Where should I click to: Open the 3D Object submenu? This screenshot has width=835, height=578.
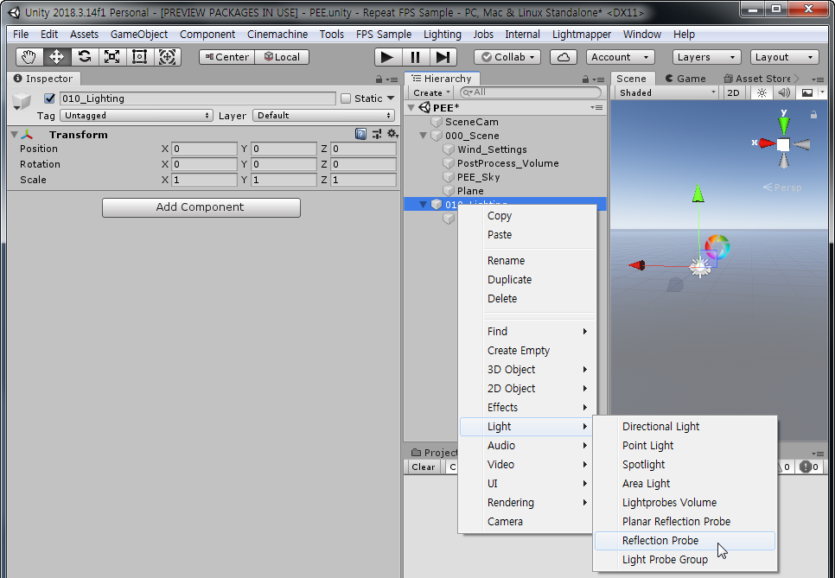pos(527,370)
